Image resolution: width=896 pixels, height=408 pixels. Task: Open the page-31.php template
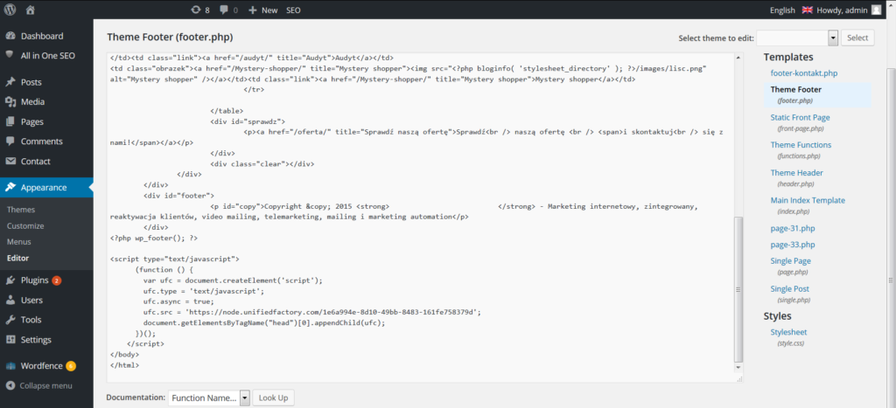(x=793, y=228)
